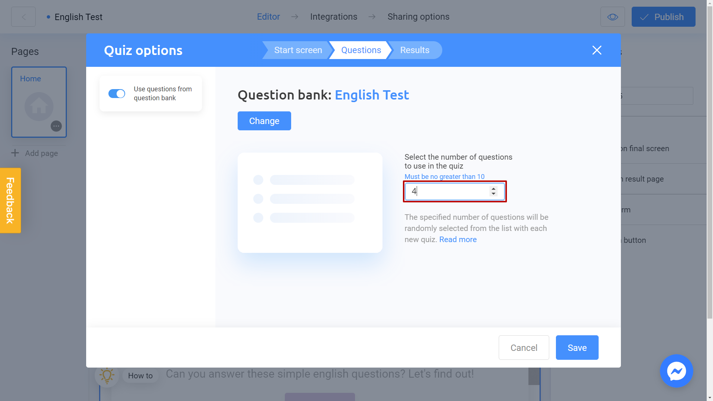Increment the question count stepper up
713x401 pixels.
(494, 189)
